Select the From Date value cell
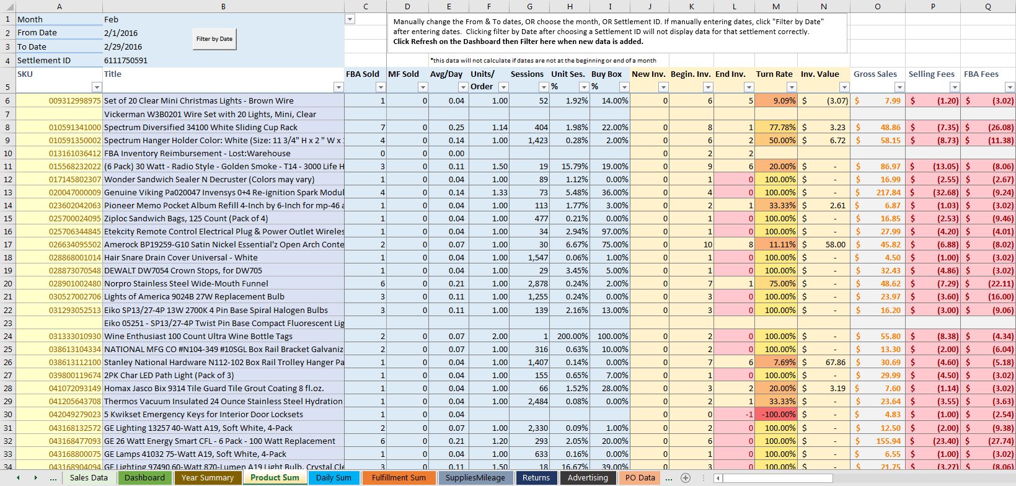1016x486 pixels. [223, 33]
